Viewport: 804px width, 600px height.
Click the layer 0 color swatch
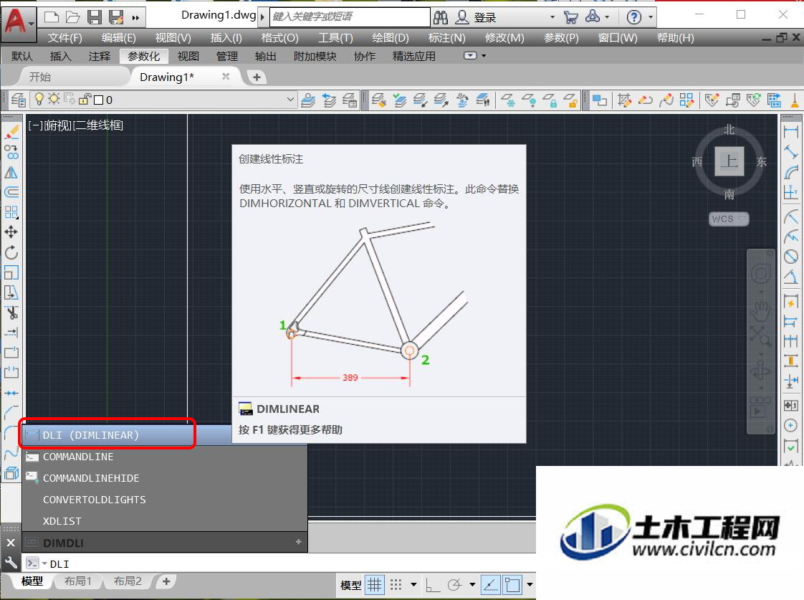[x=99, y=100]
